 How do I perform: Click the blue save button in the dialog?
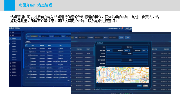(139, 86)
